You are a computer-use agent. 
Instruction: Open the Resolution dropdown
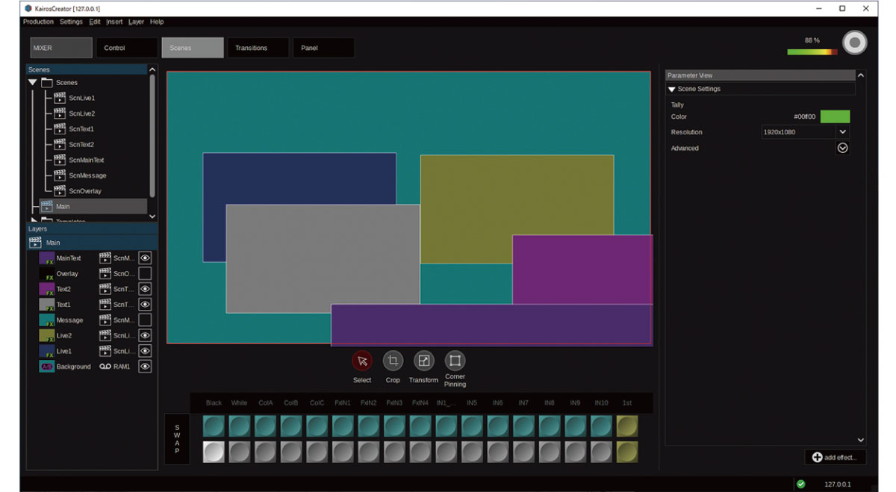tap(842, 132)
